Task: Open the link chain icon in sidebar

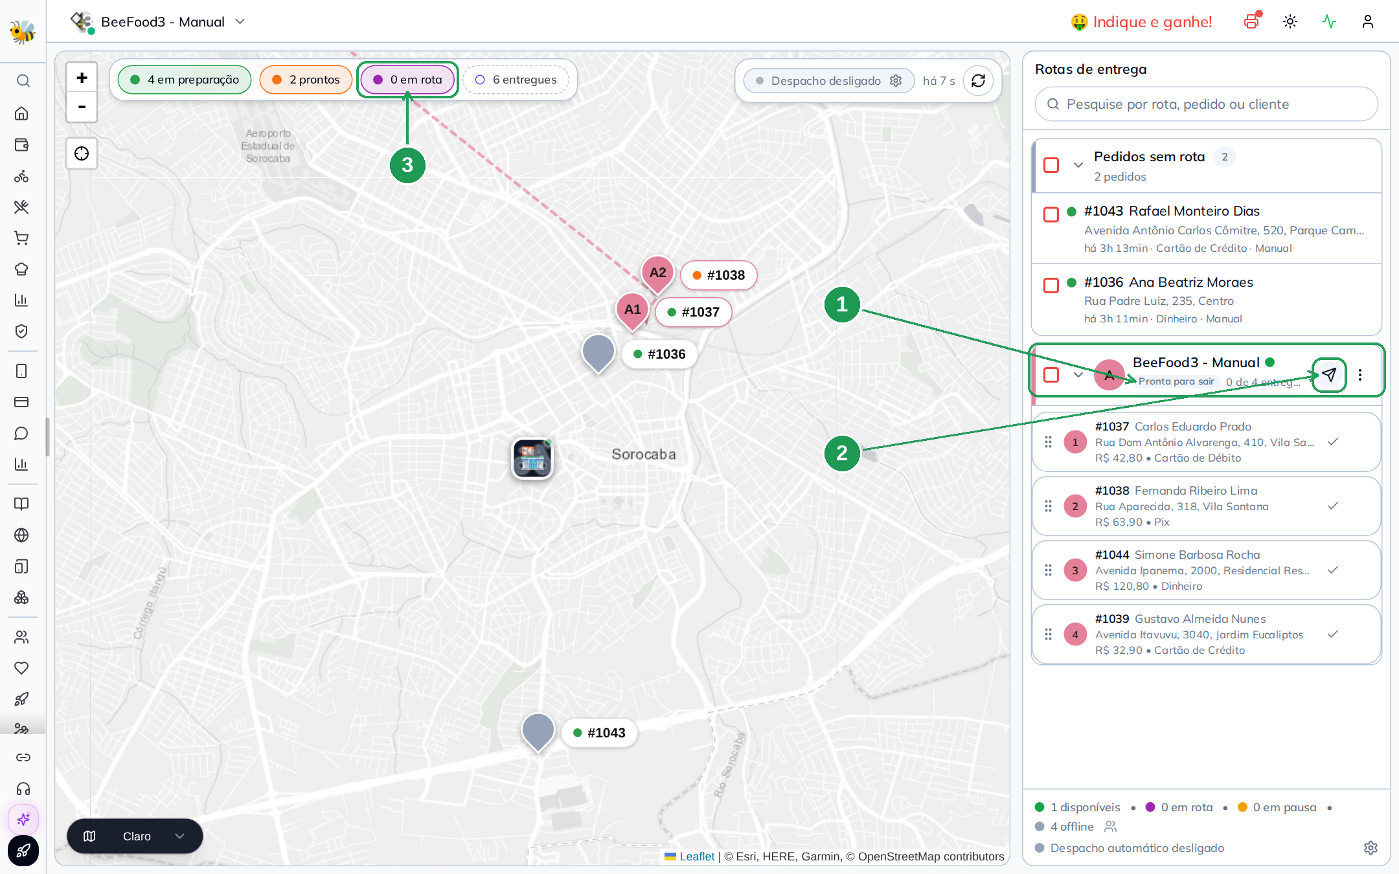Action: (x=23, y=757)
